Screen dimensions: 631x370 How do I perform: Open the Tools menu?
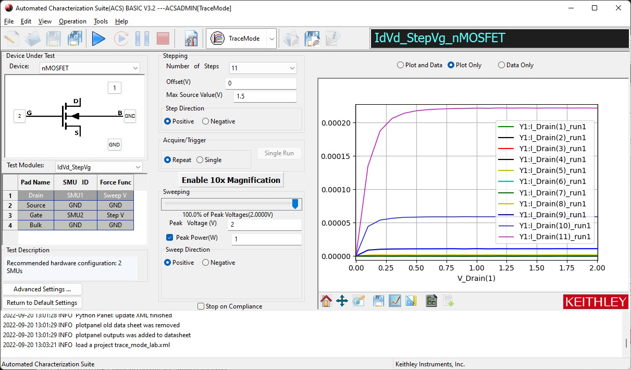click(101, 21)
